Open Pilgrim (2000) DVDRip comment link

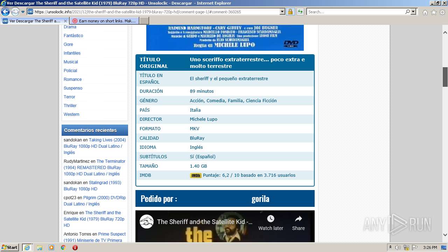pos(94,201)
